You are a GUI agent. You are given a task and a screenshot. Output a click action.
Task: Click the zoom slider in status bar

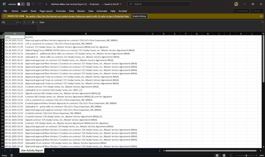pyautogui.click(x=246, y=155)
